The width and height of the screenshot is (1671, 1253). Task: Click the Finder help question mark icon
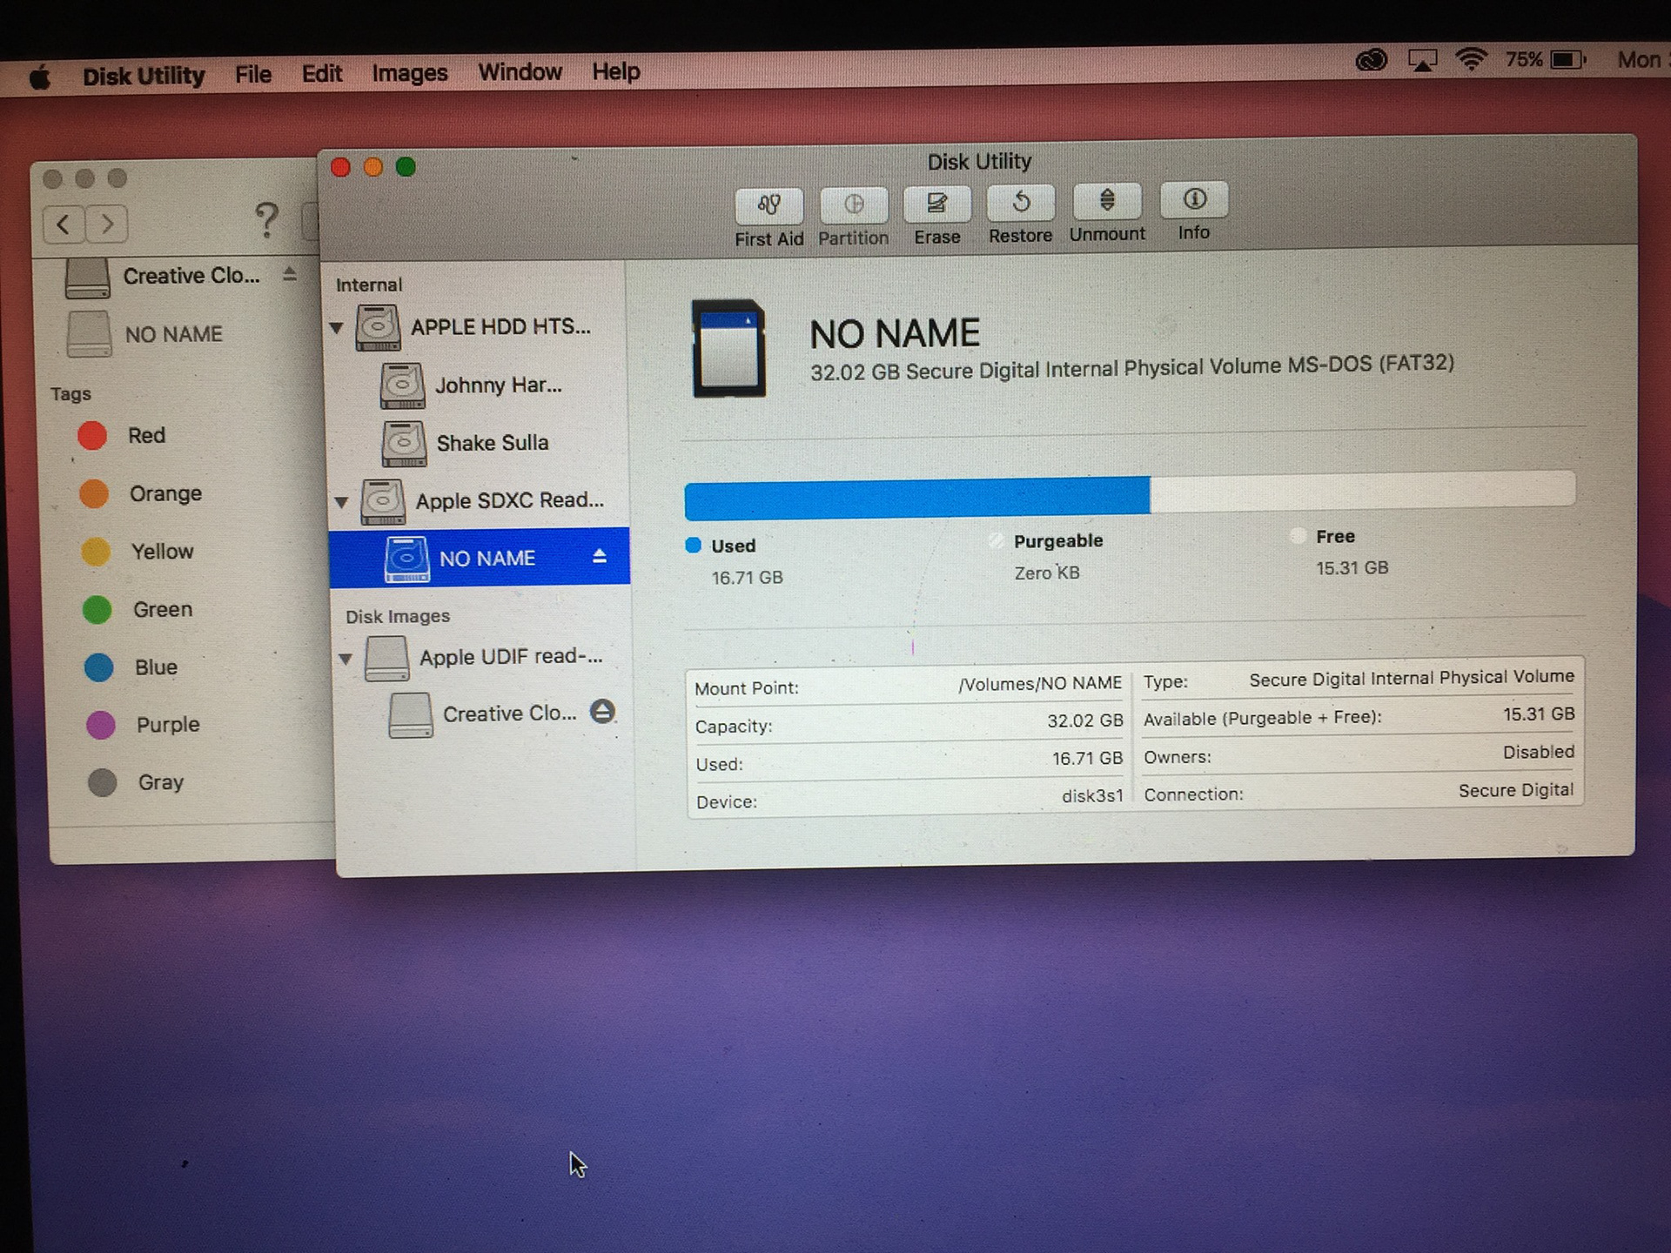266,220
